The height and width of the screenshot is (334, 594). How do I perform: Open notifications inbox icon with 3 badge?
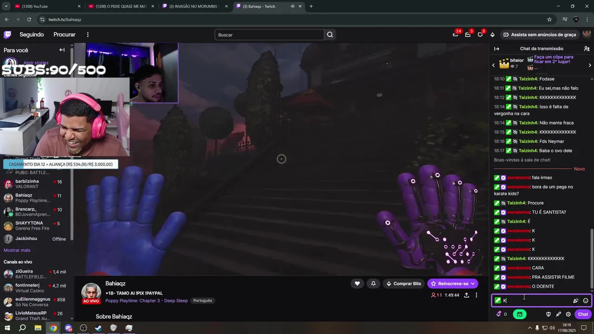[468, 35]
